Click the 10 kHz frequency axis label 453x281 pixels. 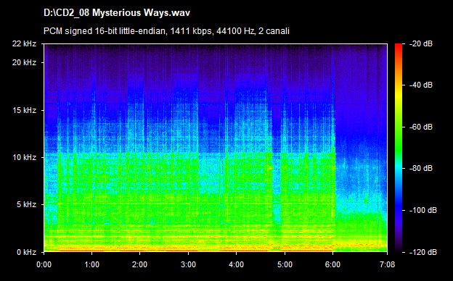point(24,157)
